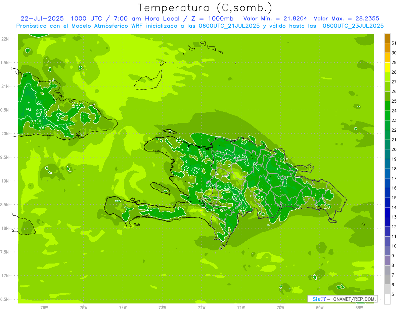Click the orange swatch between 30 and 31
Viewport: 403px width, 312px height.
click(387, 48)
